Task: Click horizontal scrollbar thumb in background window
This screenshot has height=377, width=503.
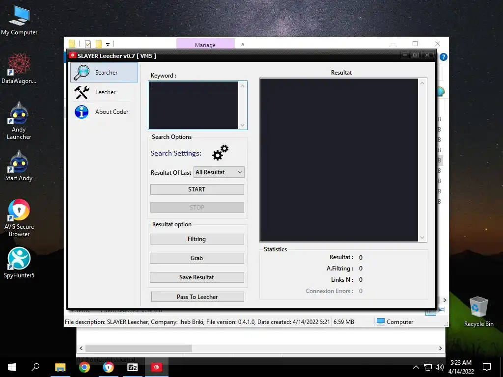Action: (x=139, y=348)
